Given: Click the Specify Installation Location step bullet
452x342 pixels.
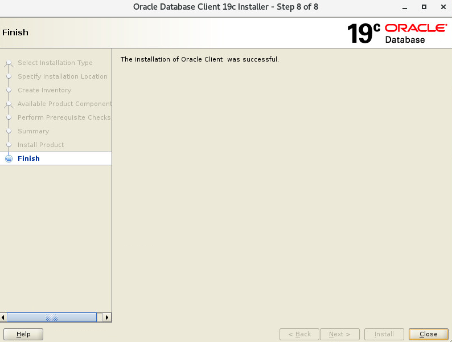Looking at the screenshot, I should pyautogui.click(x=9, y=76).
